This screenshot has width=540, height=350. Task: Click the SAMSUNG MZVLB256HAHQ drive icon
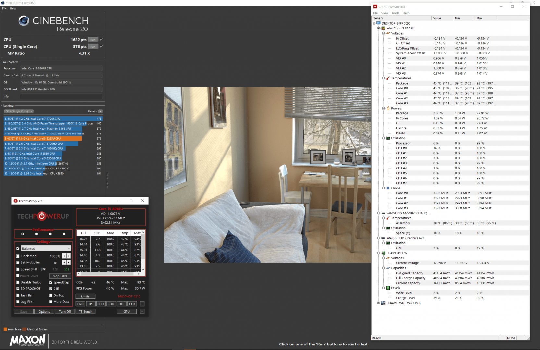coord(383,213)
